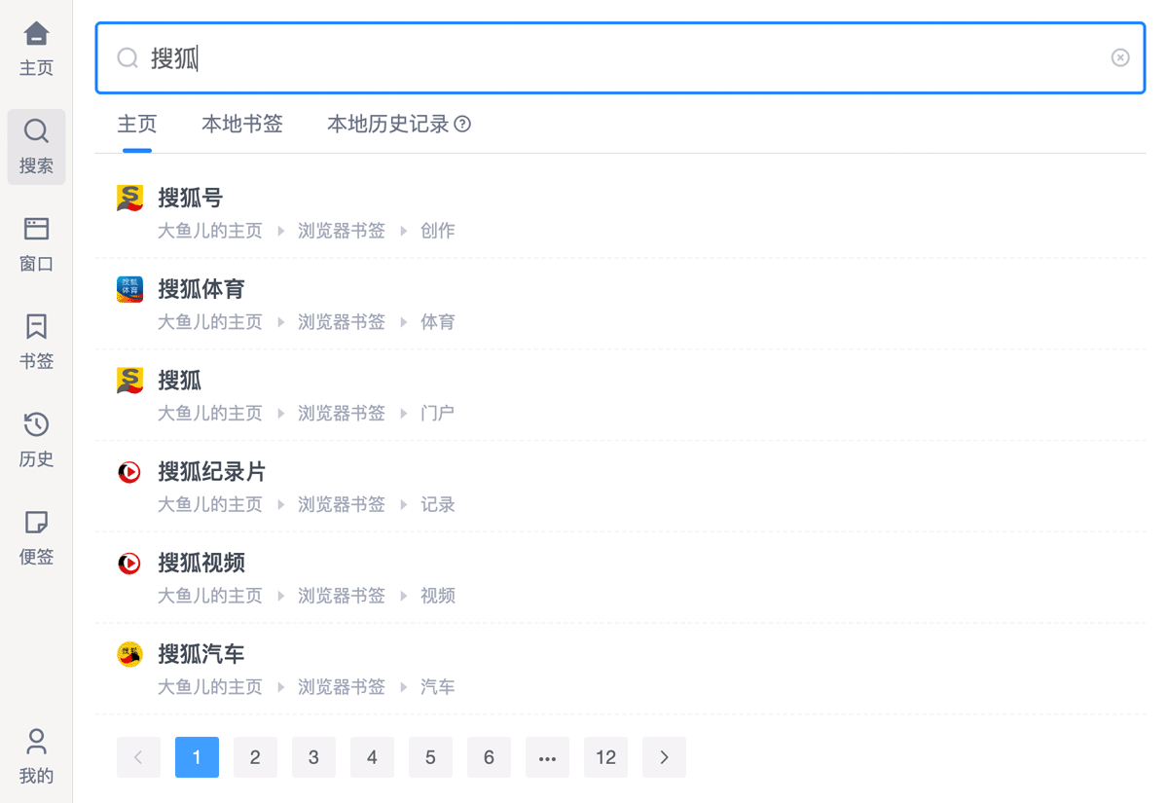The height and width of the screenshot is (803, 1168).
Task: Click 浏览器书签 under 搜狐体育
Action: [342, 322]
